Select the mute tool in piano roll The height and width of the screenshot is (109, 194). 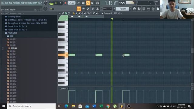coord(85,13)
